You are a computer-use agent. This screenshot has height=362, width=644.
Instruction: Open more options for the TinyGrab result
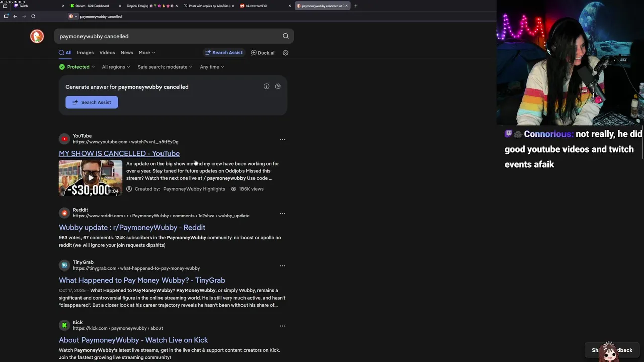(282, 266)
